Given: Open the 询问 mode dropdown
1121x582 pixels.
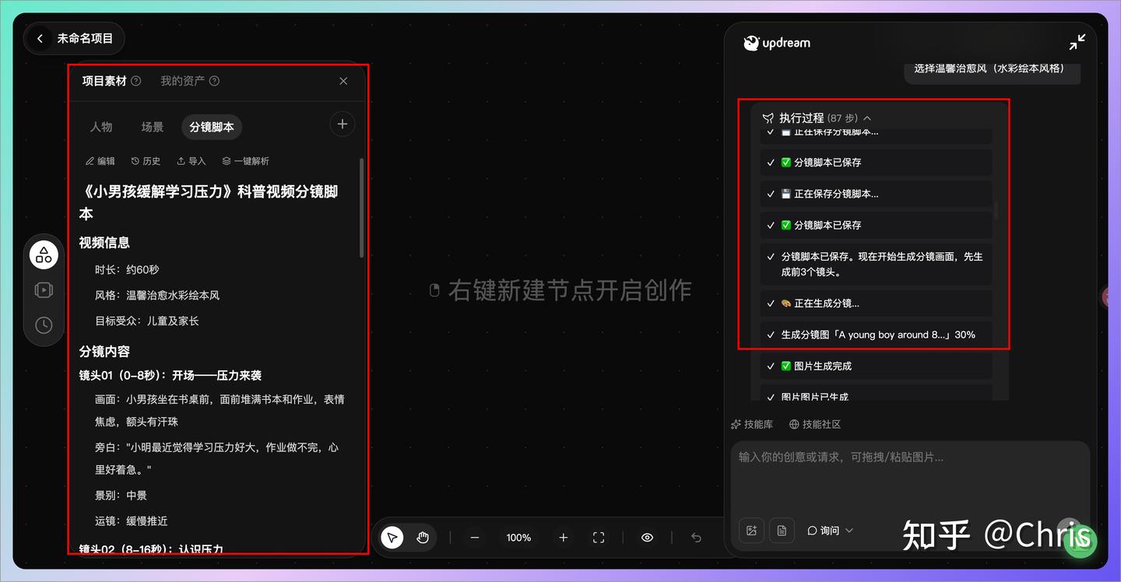Looking at the screenshot, I should click(830, 531).
